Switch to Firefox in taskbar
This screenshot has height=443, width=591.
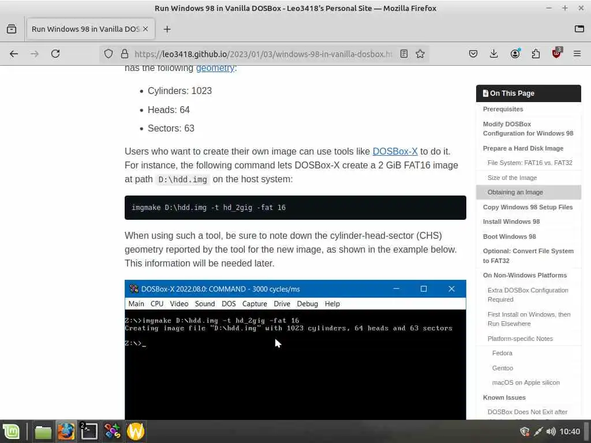tap(66, 431)
